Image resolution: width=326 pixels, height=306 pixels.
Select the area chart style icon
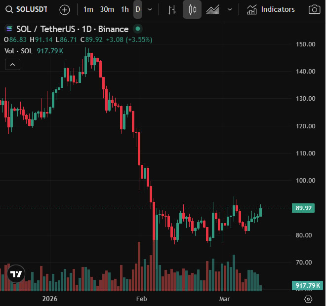pyautogui.click(x=213, y=9)
